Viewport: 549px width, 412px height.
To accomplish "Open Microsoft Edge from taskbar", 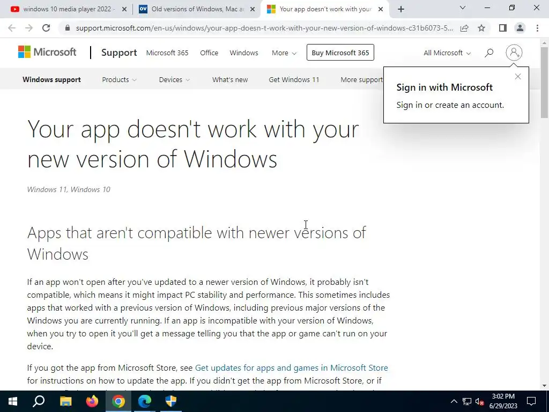I will click(145, 401).
